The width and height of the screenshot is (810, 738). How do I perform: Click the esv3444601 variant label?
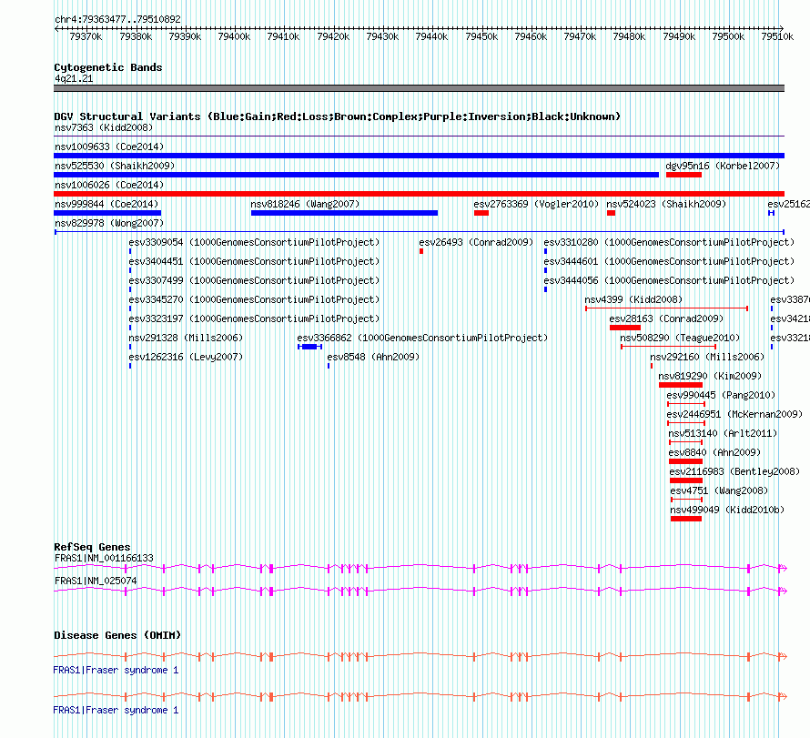(x=669, y=261)
